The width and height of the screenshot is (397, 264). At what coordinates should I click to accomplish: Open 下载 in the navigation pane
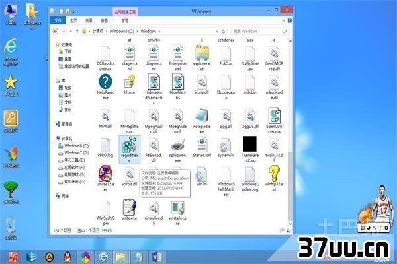pos(66,51)
